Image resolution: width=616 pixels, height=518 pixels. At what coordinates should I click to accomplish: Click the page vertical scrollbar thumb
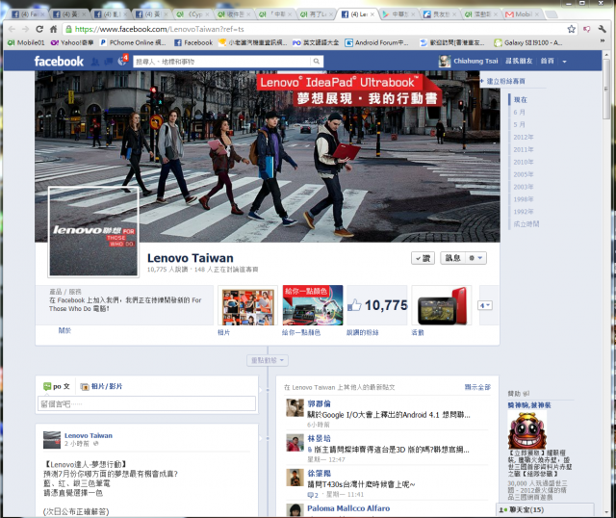point(606,90)
